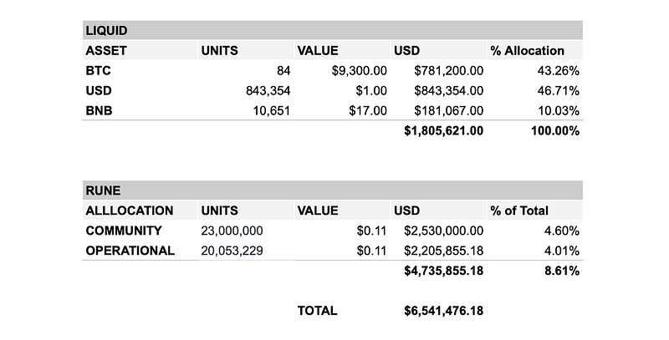Select the USD units cell 843,354
The height and width of the screenshot is (340, 669).
(x=246, y=90)
